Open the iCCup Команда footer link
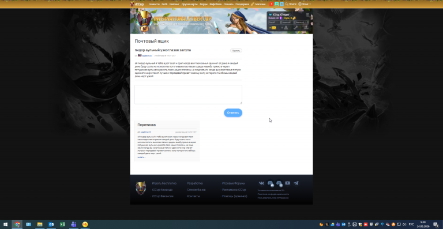This screenshot has height=229, width=443. click(162, 190)
